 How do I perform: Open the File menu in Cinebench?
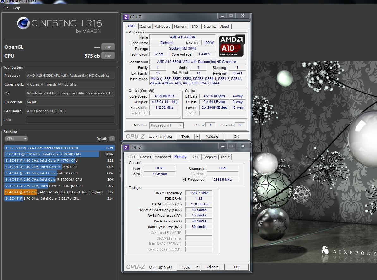[x=5, y=8]
